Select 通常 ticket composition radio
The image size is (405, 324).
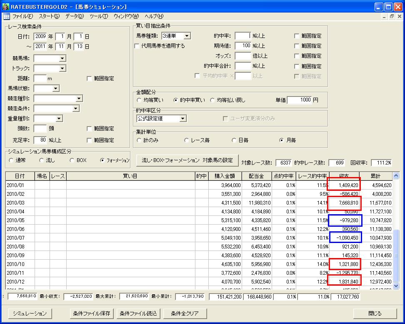(11, 160)
